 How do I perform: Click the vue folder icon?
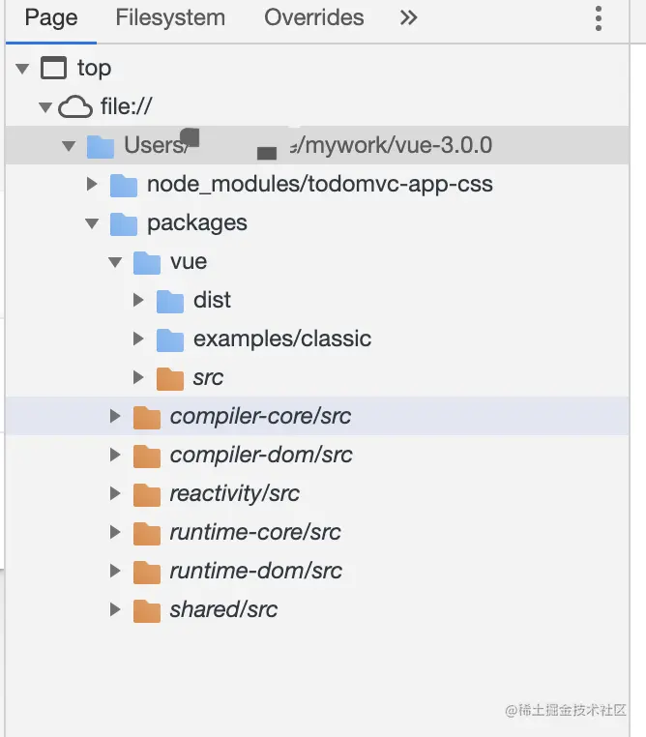click(147, 262)
